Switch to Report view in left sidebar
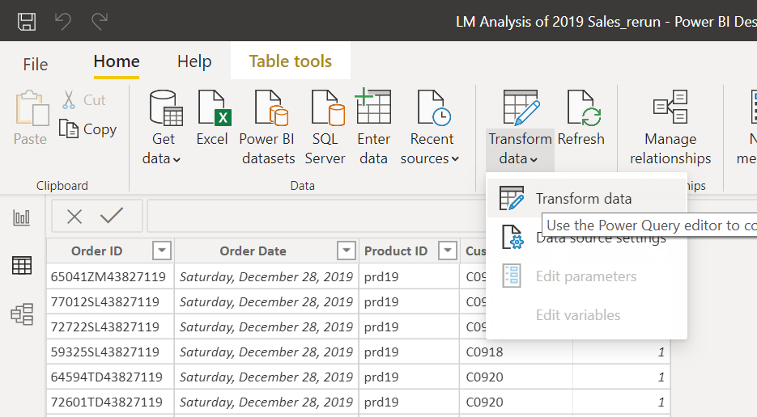Screen dimensions: 757x417 point(22,217)
